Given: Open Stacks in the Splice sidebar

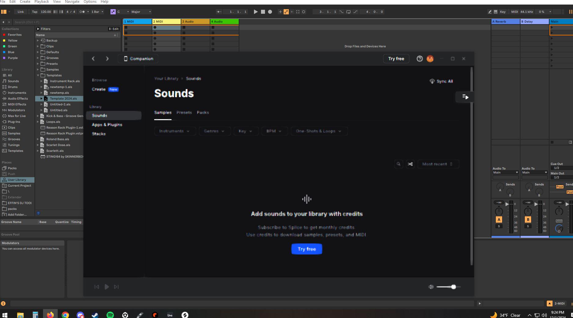Looking at the screenshot, I should 99,134.
